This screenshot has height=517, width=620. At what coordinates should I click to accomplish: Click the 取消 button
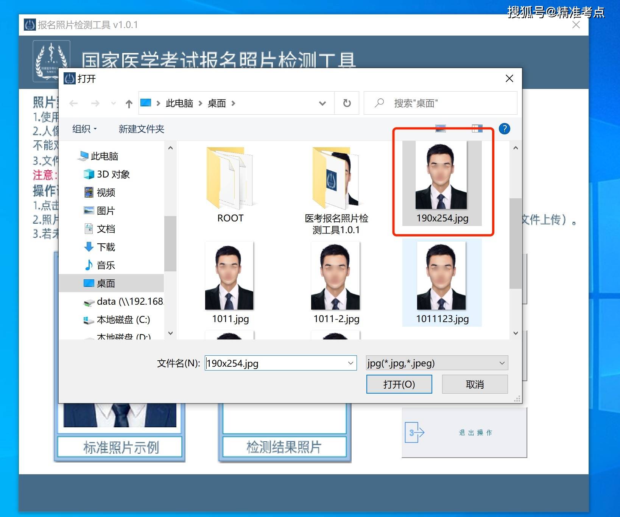[475, 384]
